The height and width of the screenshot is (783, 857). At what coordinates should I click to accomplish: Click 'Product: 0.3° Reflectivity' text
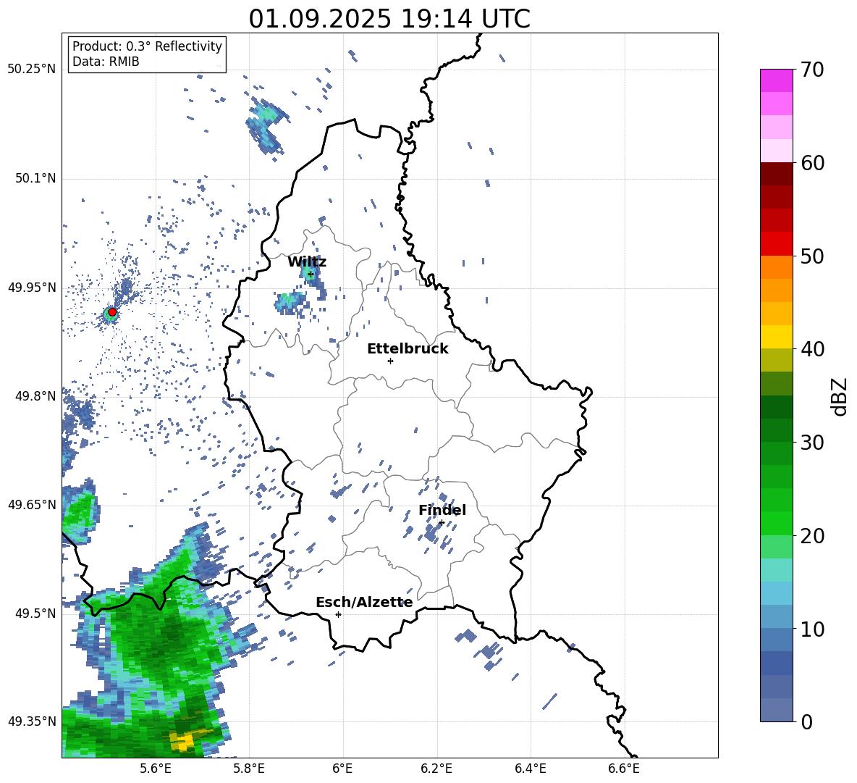click(147, 46)
